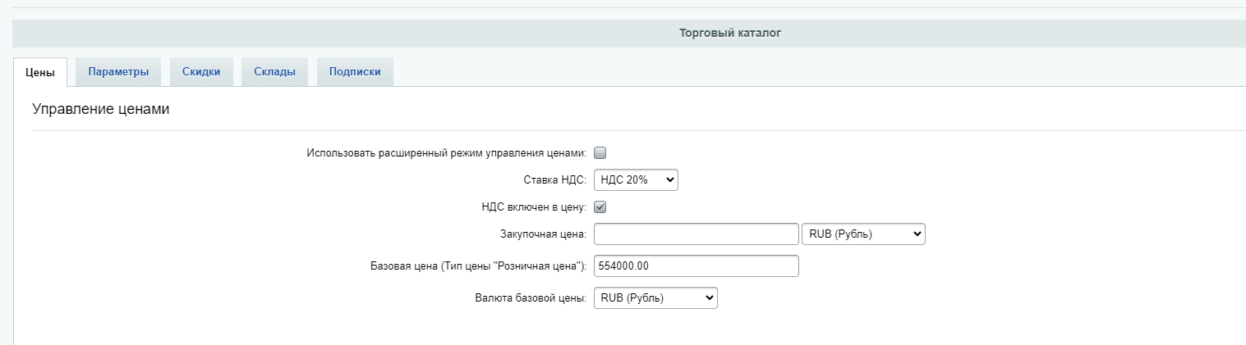Screen dimensions: 1246x345
Task: Open the Ставка НДС dropdown
Action: click(636, 180)
